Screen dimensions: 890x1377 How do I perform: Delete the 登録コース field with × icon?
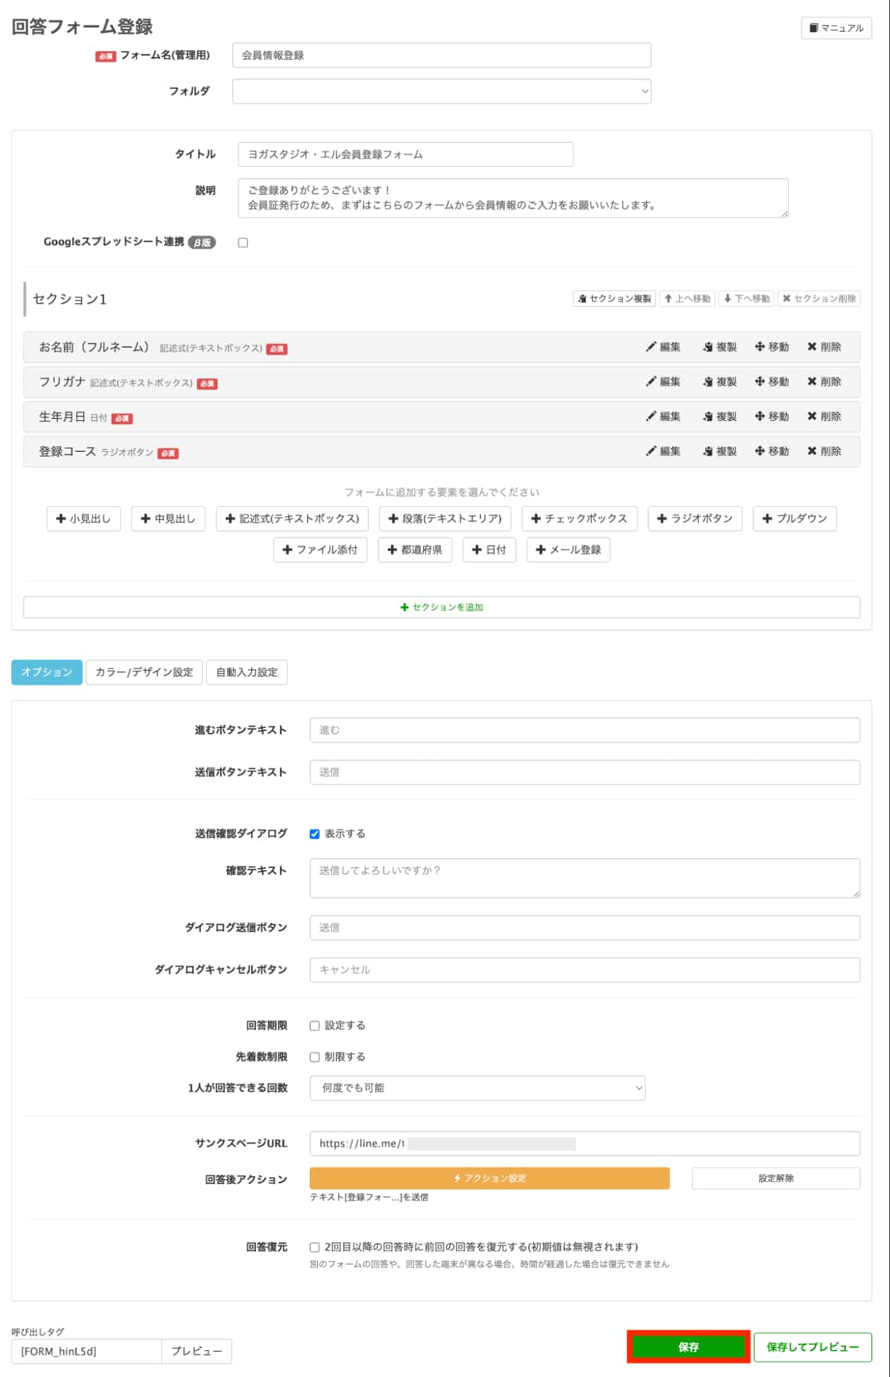point(812,451)
